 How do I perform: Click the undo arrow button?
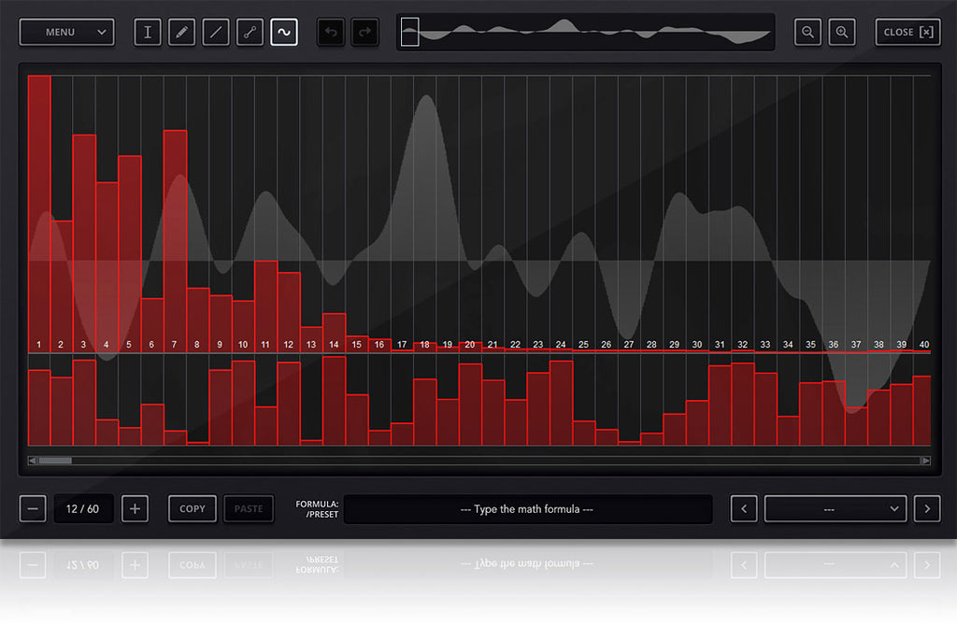331,32
